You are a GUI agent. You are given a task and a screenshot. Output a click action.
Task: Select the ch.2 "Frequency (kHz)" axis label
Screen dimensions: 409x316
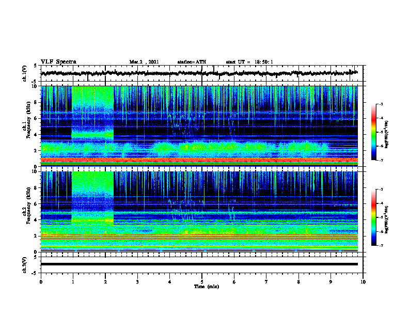[29, 206]
